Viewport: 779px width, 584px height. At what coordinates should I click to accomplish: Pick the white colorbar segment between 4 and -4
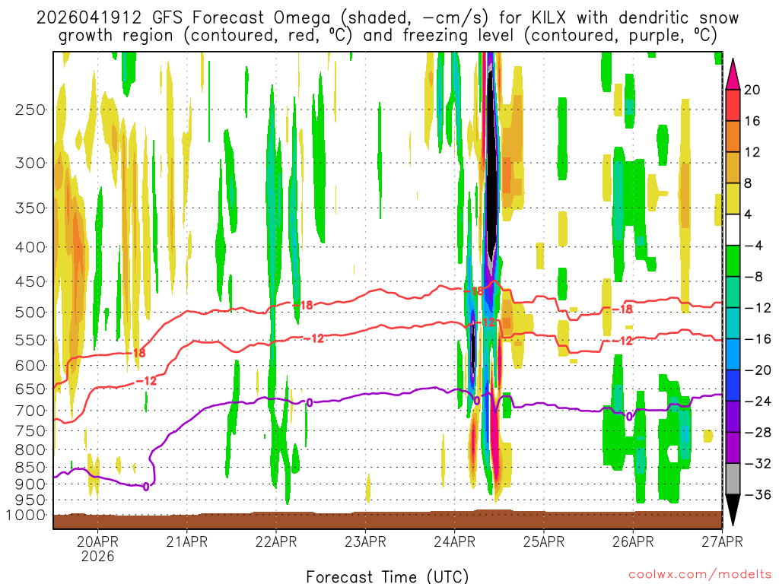click(x=733, y=230)
